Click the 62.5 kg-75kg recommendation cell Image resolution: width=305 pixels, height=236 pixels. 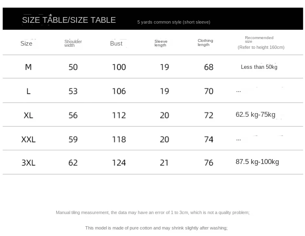pos(255,115)
